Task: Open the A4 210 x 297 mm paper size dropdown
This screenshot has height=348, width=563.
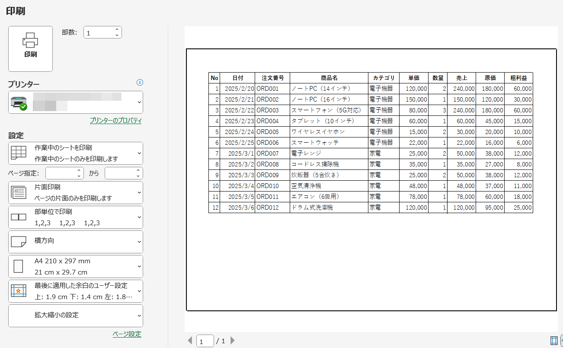Action: click(139, 266)
